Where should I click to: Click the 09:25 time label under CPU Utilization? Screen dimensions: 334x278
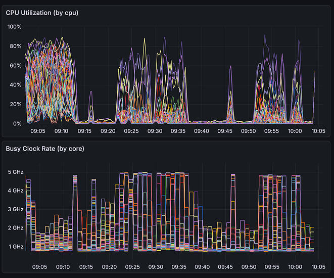(x=131, y=131)
